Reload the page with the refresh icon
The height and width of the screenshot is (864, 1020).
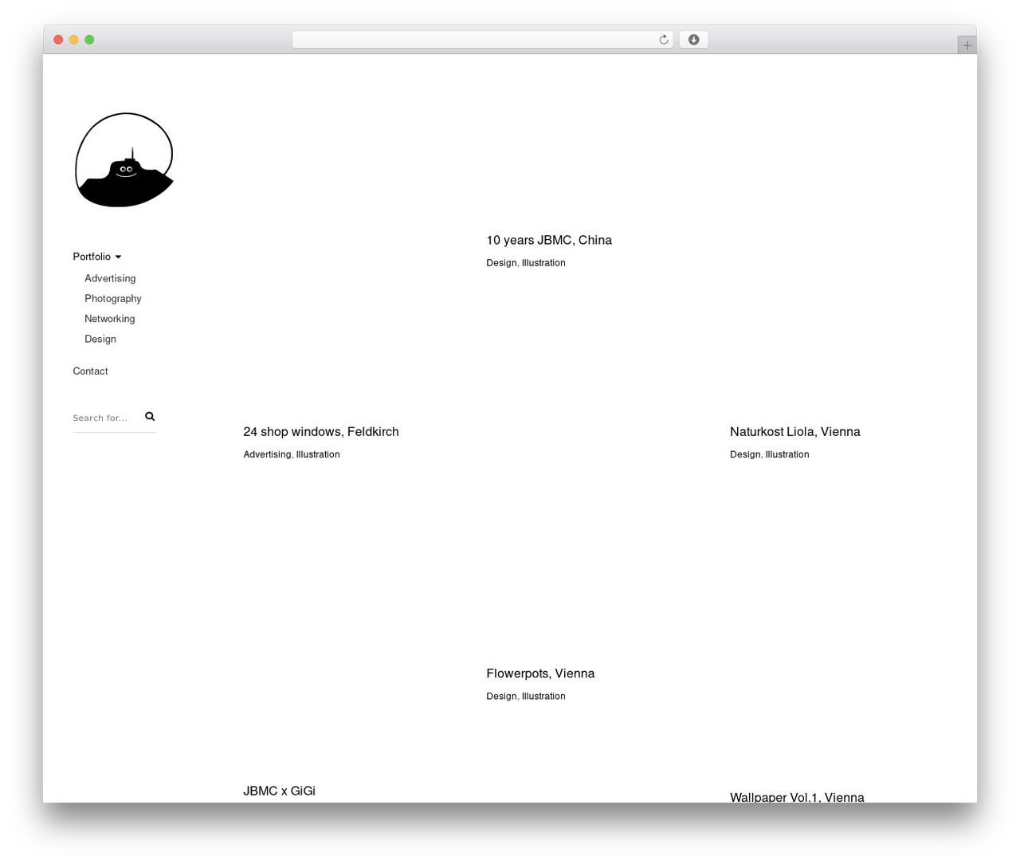[663, 40]
